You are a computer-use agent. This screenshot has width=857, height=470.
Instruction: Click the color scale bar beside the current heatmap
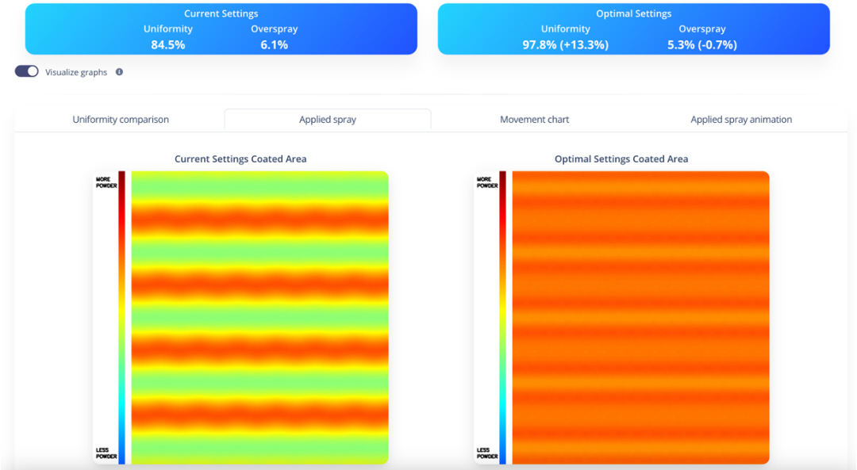click(121, 317)
